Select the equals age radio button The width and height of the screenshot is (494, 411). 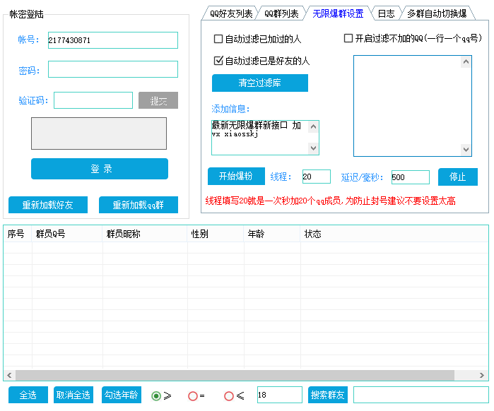click(193, 396)
